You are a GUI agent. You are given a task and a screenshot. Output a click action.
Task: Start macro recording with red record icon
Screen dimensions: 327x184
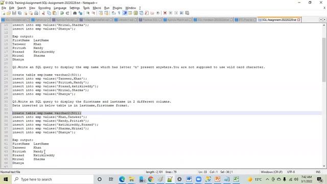[x=165, y=13]
